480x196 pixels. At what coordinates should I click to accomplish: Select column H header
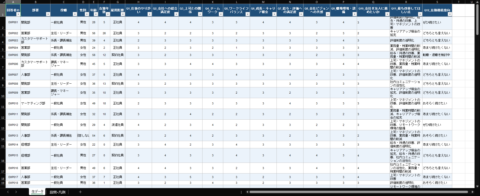[138, 2]
